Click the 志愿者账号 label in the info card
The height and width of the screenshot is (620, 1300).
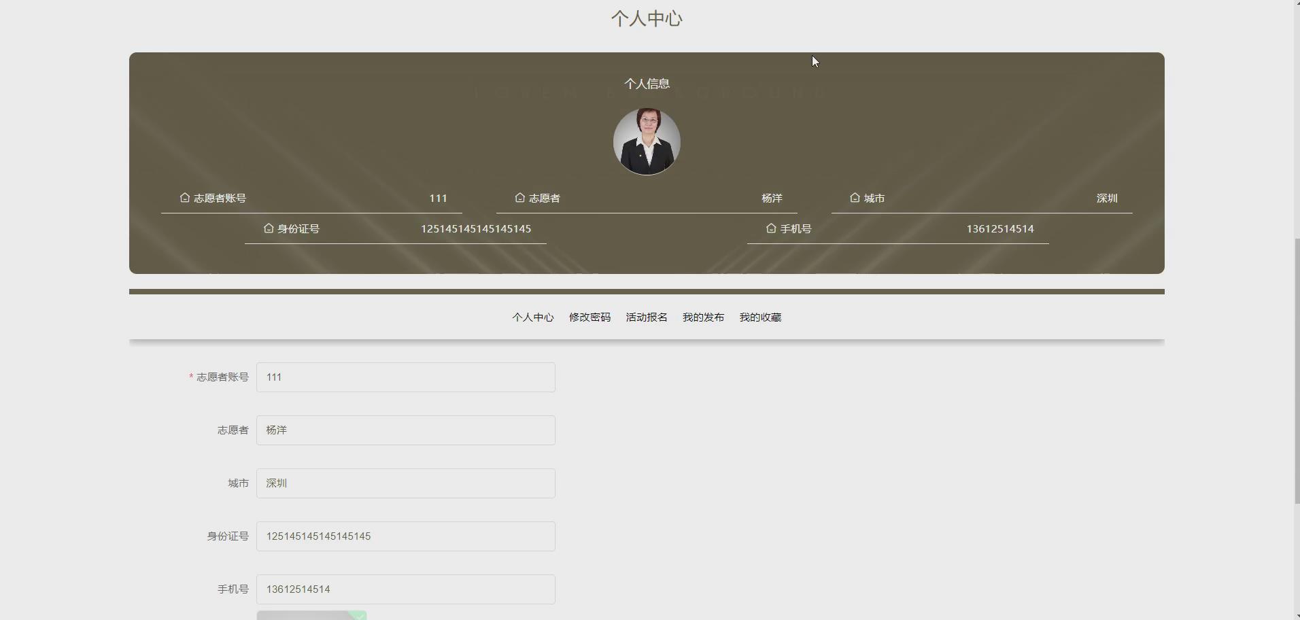[x=220, y=199]
